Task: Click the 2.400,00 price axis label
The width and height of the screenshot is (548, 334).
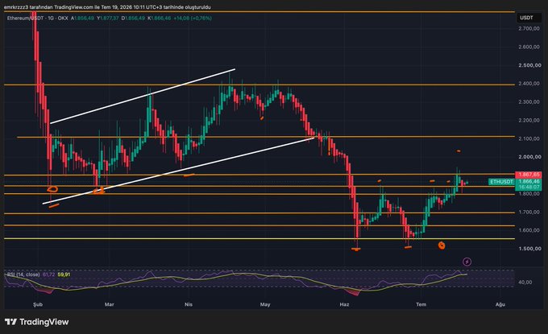Action: pyautogui.click(x=529, y=84)
